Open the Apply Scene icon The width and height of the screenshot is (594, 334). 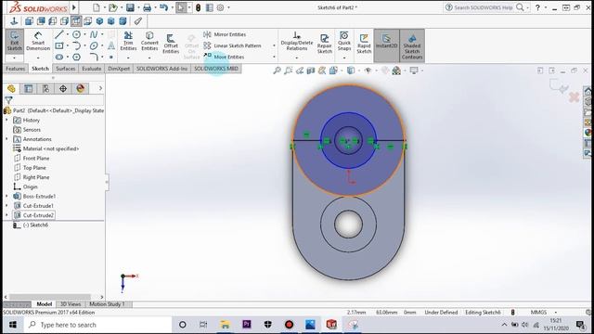(x=396, y=71)
